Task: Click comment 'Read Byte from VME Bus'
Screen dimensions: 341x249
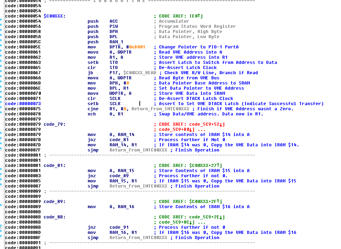Action: coord(189,78)
